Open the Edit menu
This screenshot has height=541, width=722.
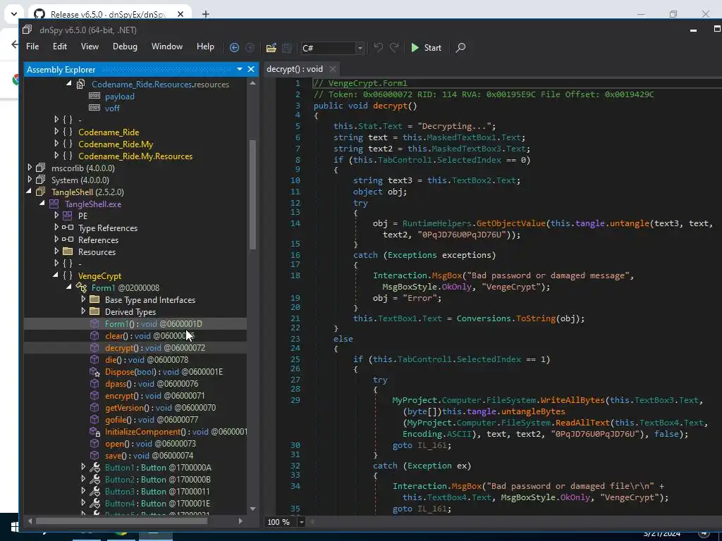60,46
